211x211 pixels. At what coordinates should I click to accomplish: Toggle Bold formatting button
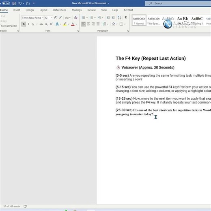pyautogui.click(x=24, y=24)
